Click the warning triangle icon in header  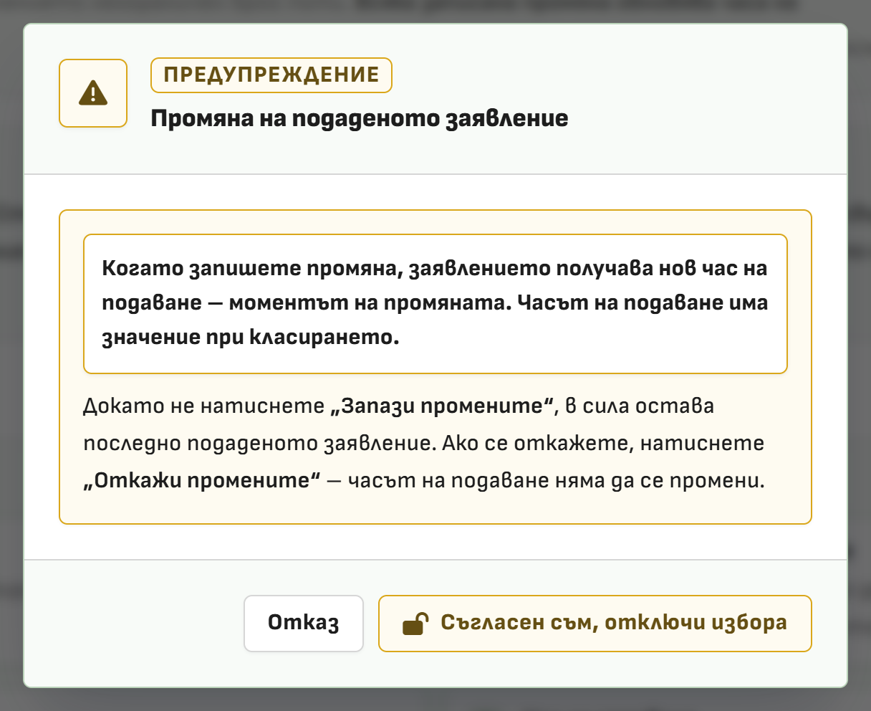tap(93, 93)
